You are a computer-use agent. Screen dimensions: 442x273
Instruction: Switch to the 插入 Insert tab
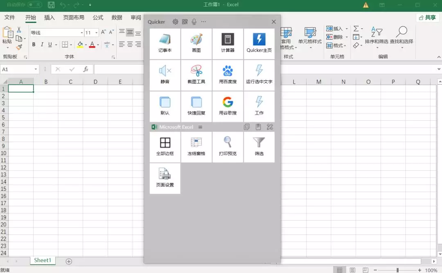pyautogui.click(x=50, y=18)
